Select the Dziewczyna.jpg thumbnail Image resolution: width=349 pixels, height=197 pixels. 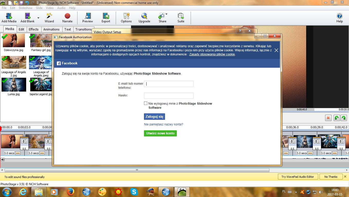click(x=14, y=41)
